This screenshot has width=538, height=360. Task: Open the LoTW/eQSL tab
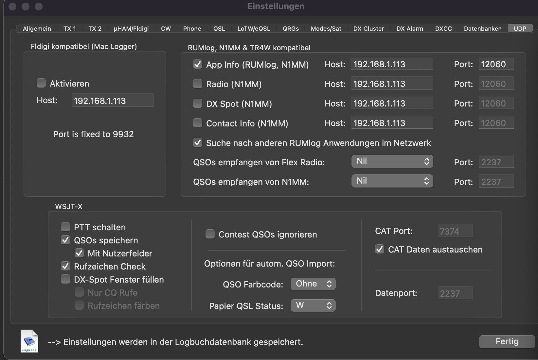[254, 28]
